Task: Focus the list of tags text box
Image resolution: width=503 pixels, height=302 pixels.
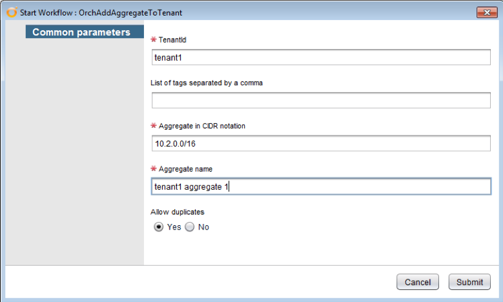Action: click(x=321, y=100)
